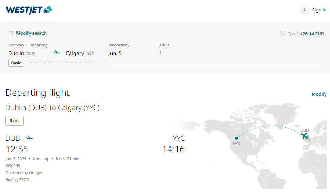Click the shopping cart icon
This screenshot has width=330, height=193.
pyautogui.click(x=282, y=34)
